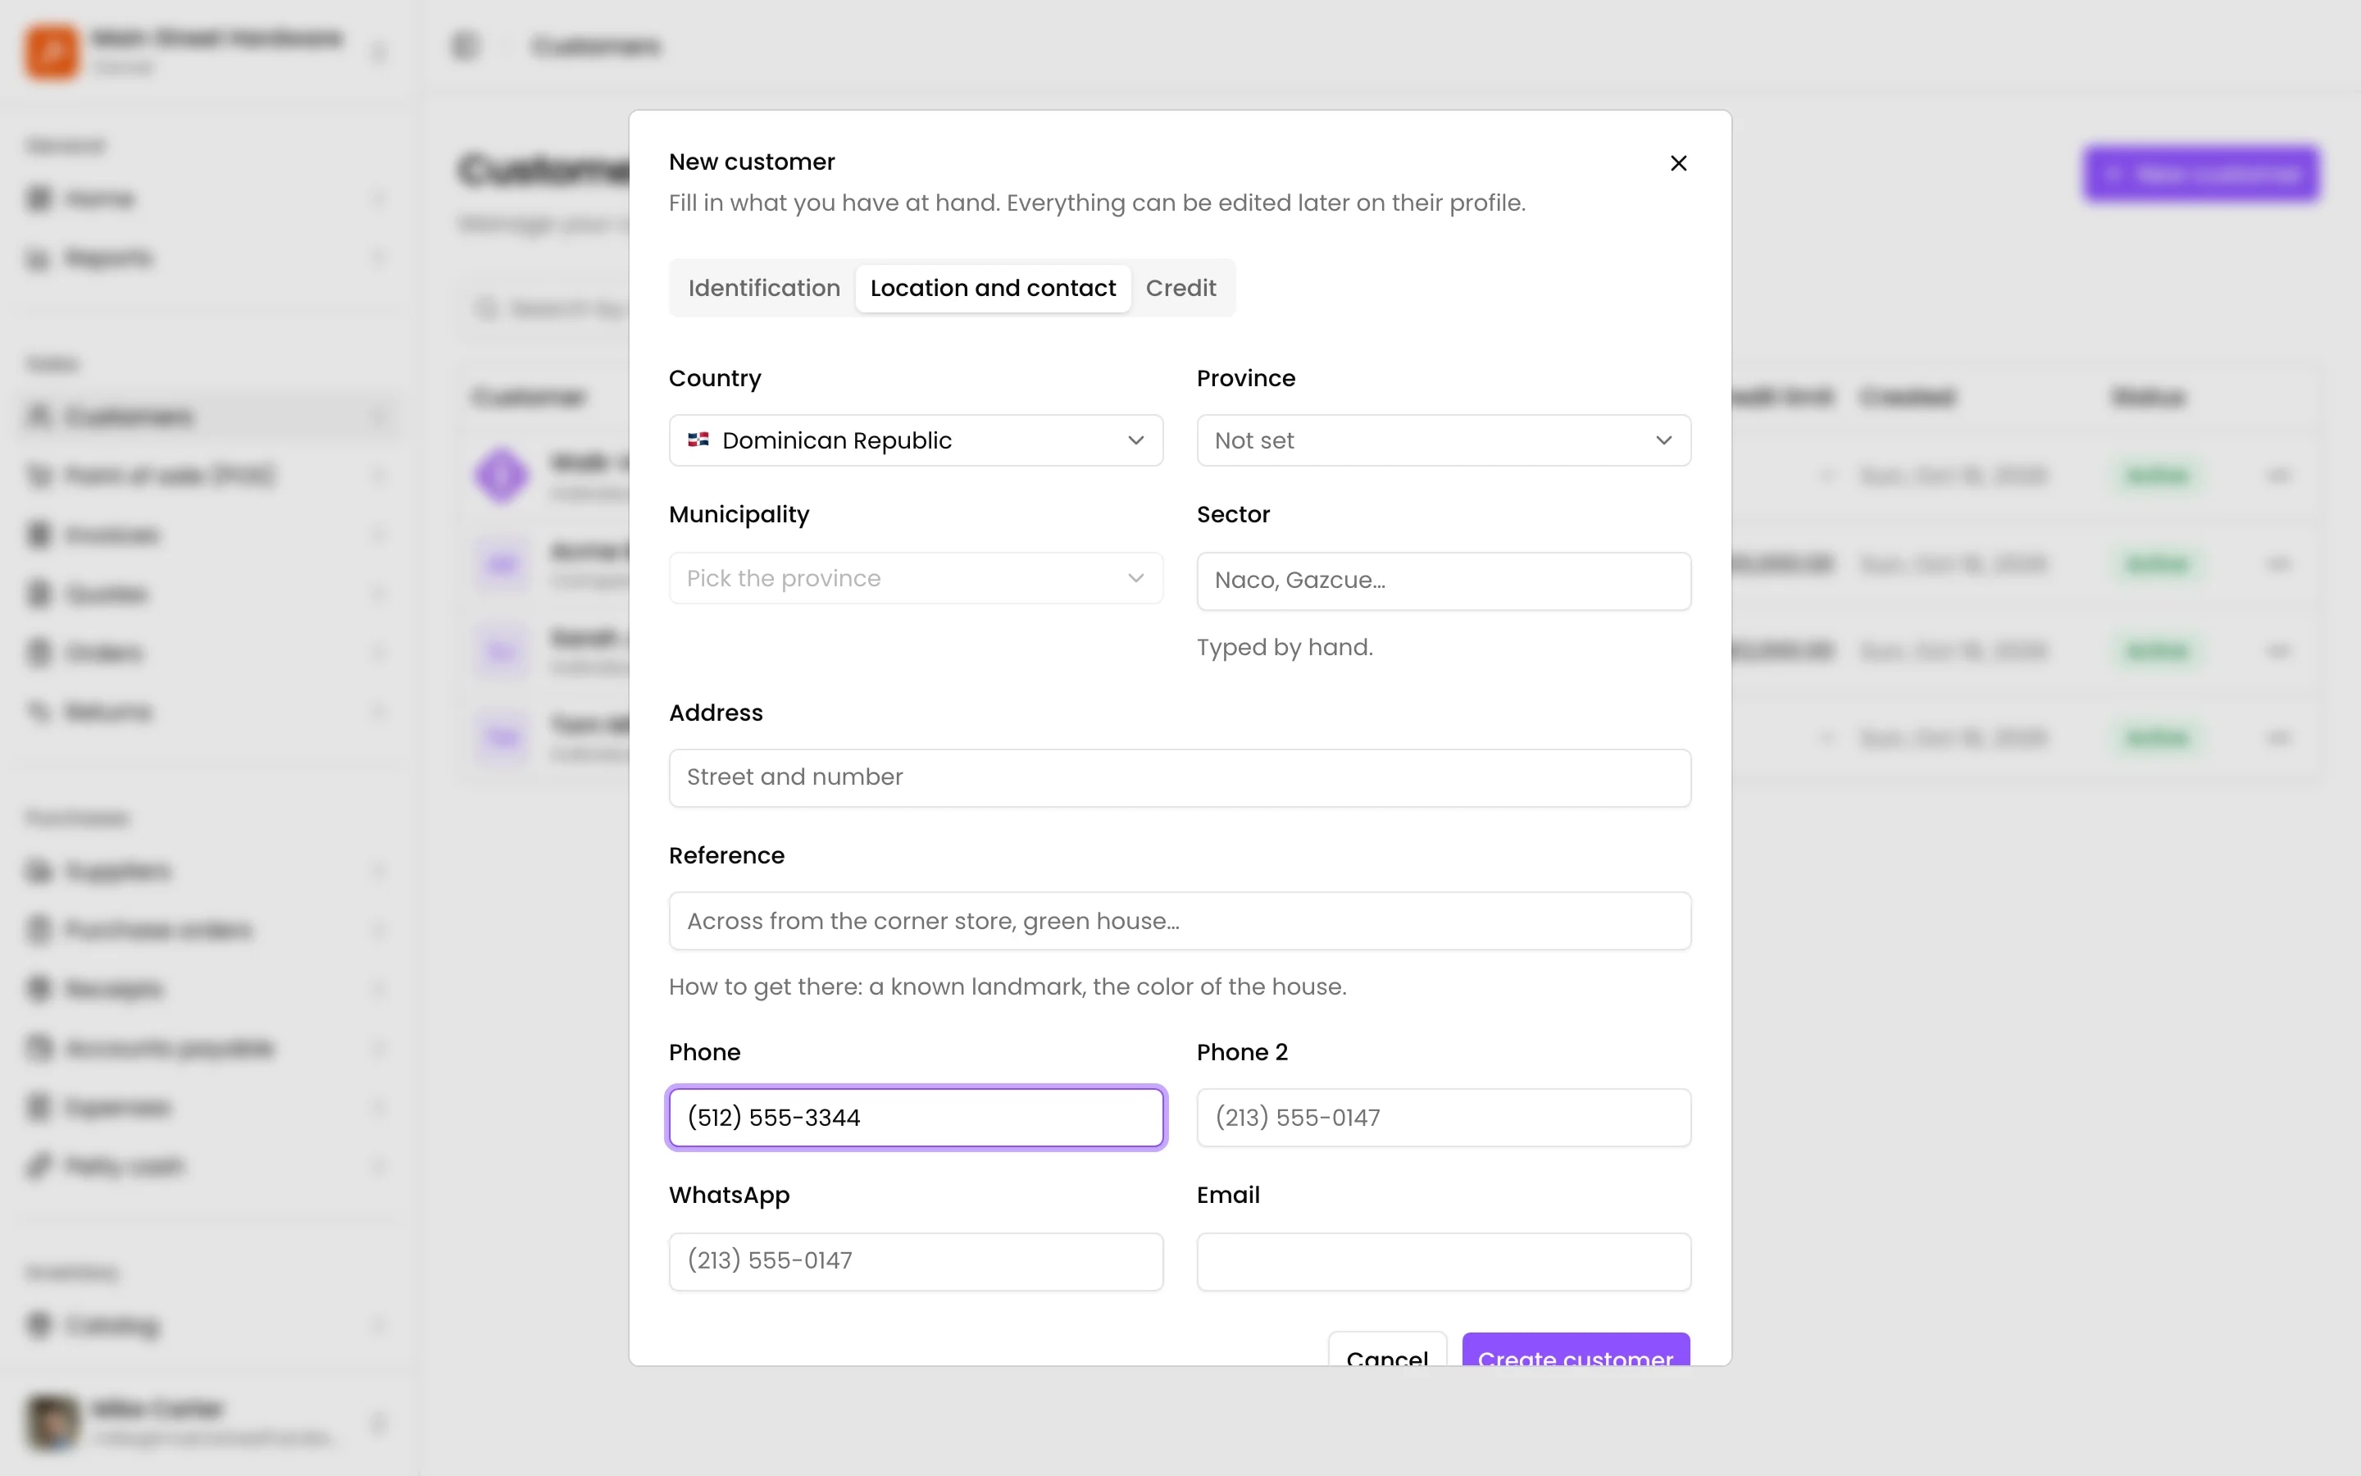Viewport: 2361px width, 1476px height.
Task: Expand the Province dropdown
Action: coord(1443,440)
